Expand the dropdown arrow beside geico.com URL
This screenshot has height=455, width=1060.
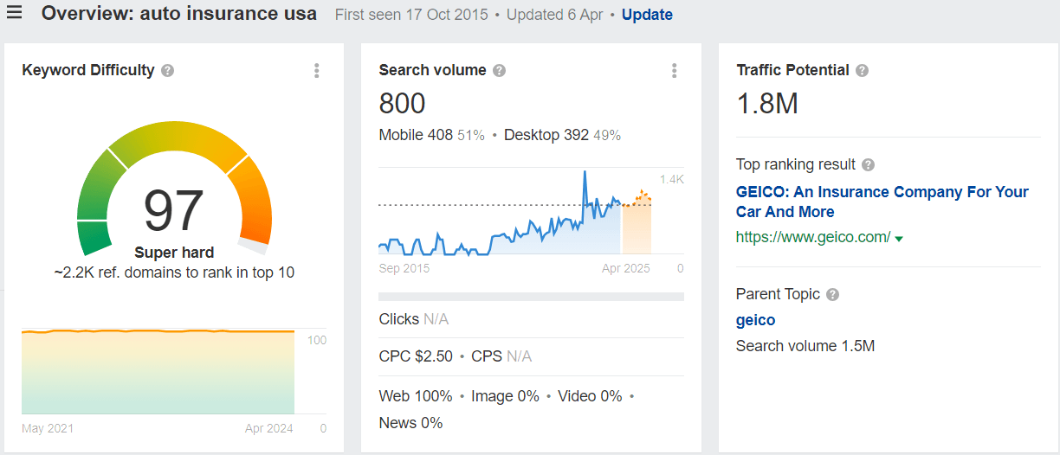(899, 239)
